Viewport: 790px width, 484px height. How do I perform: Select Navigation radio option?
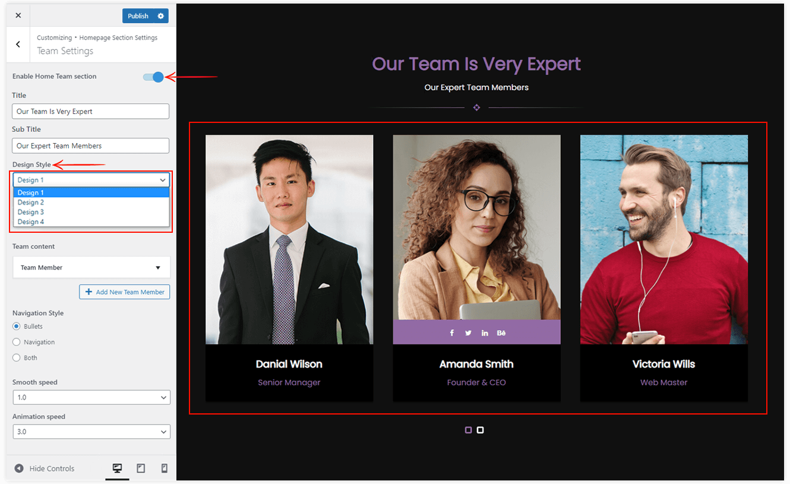[17, 342]
